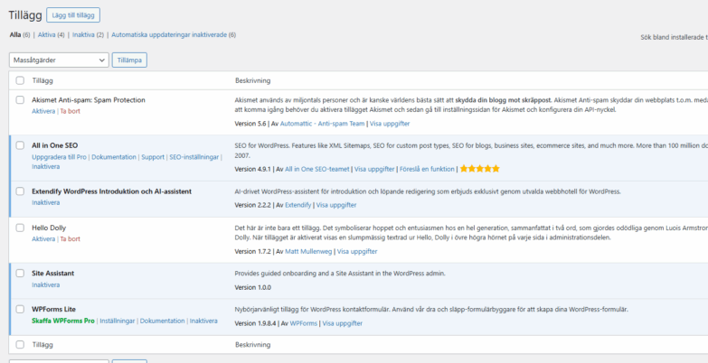Open SEO-inställningar link
The image size is (708, 363).
194,157
